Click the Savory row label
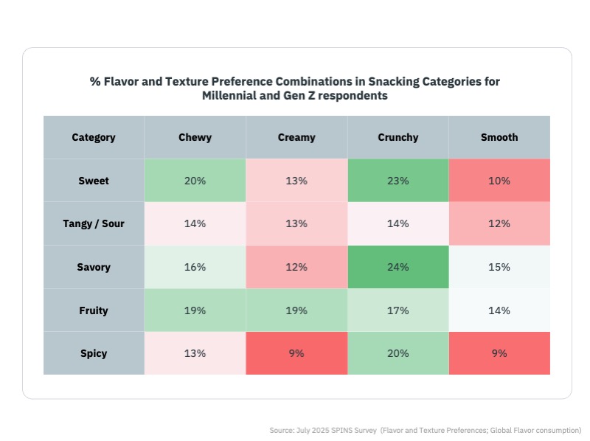This screenshot has height=441, width=590. point(94,267)
